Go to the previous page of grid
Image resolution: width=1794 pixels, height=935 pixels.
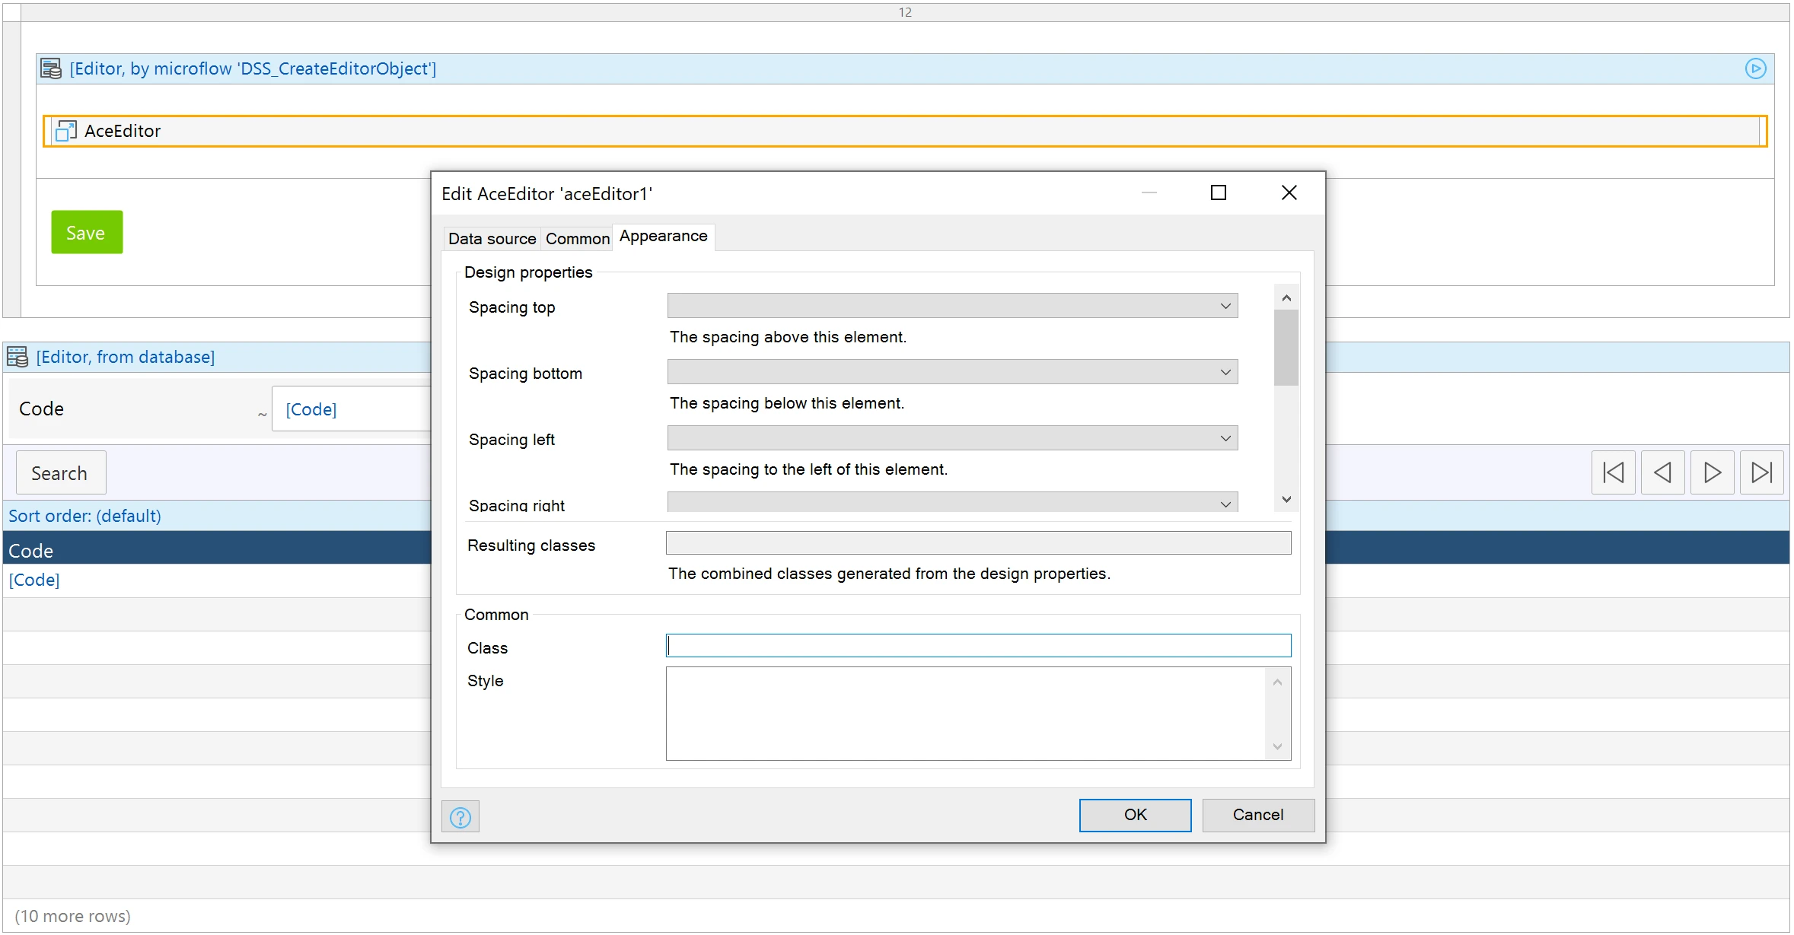pos(1662,472)
